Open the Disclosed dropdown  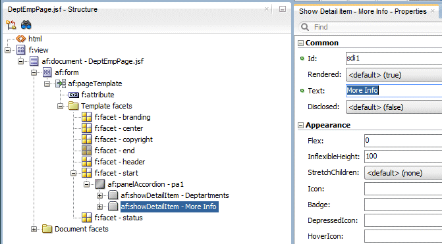tap(394, 107)
